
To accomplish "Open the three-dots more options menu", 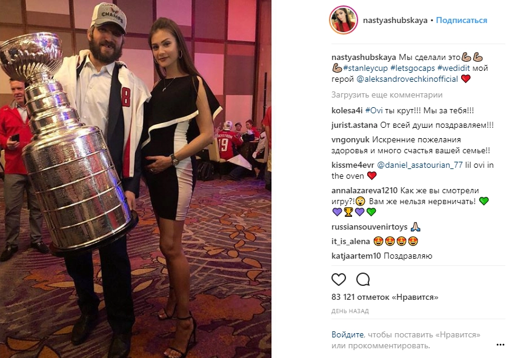I will tap(501, 345).
